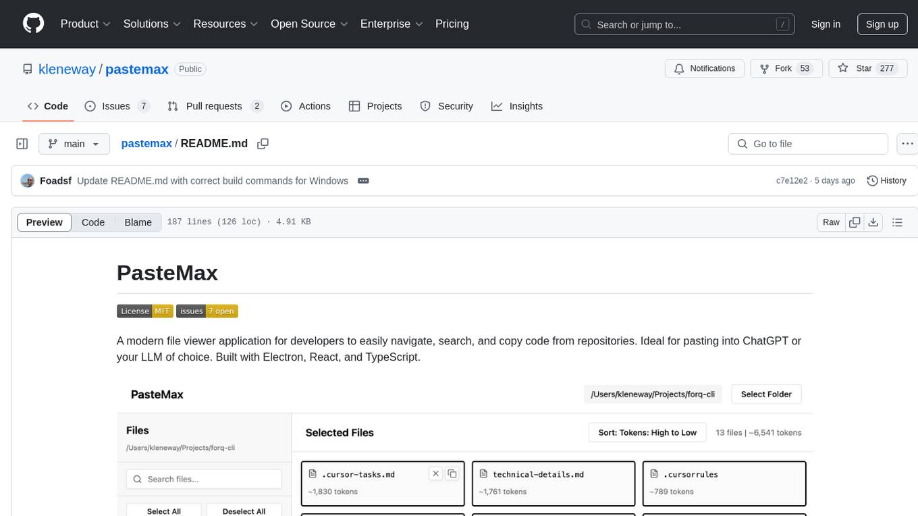918x516 pixels.
Task: Open the Actions tab
Action: pyautogui.click(x=306, y=106)
